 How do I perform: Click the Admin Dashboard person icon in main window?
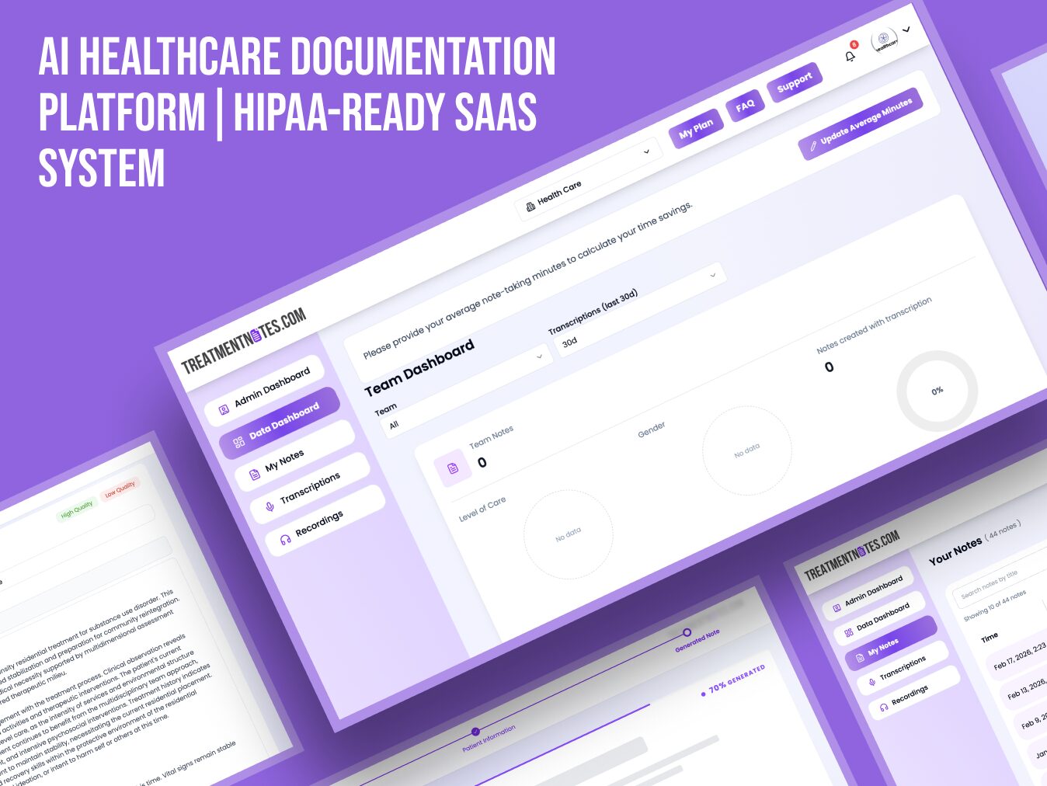click(224, 409)
